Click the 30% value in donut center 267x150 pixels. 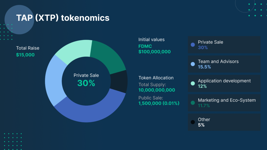point(86,83)
